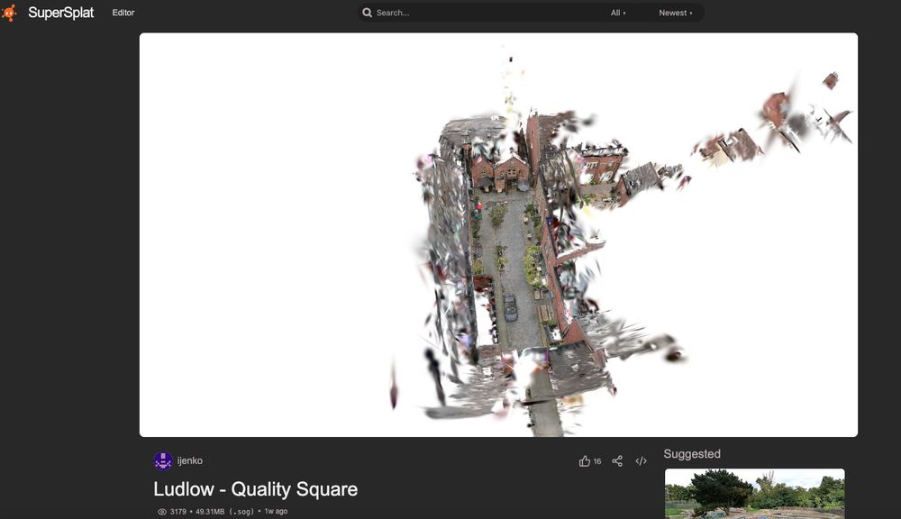Click the Ludlow splat 3D viewer
The image size is (901, 519).
coord(498,234)
